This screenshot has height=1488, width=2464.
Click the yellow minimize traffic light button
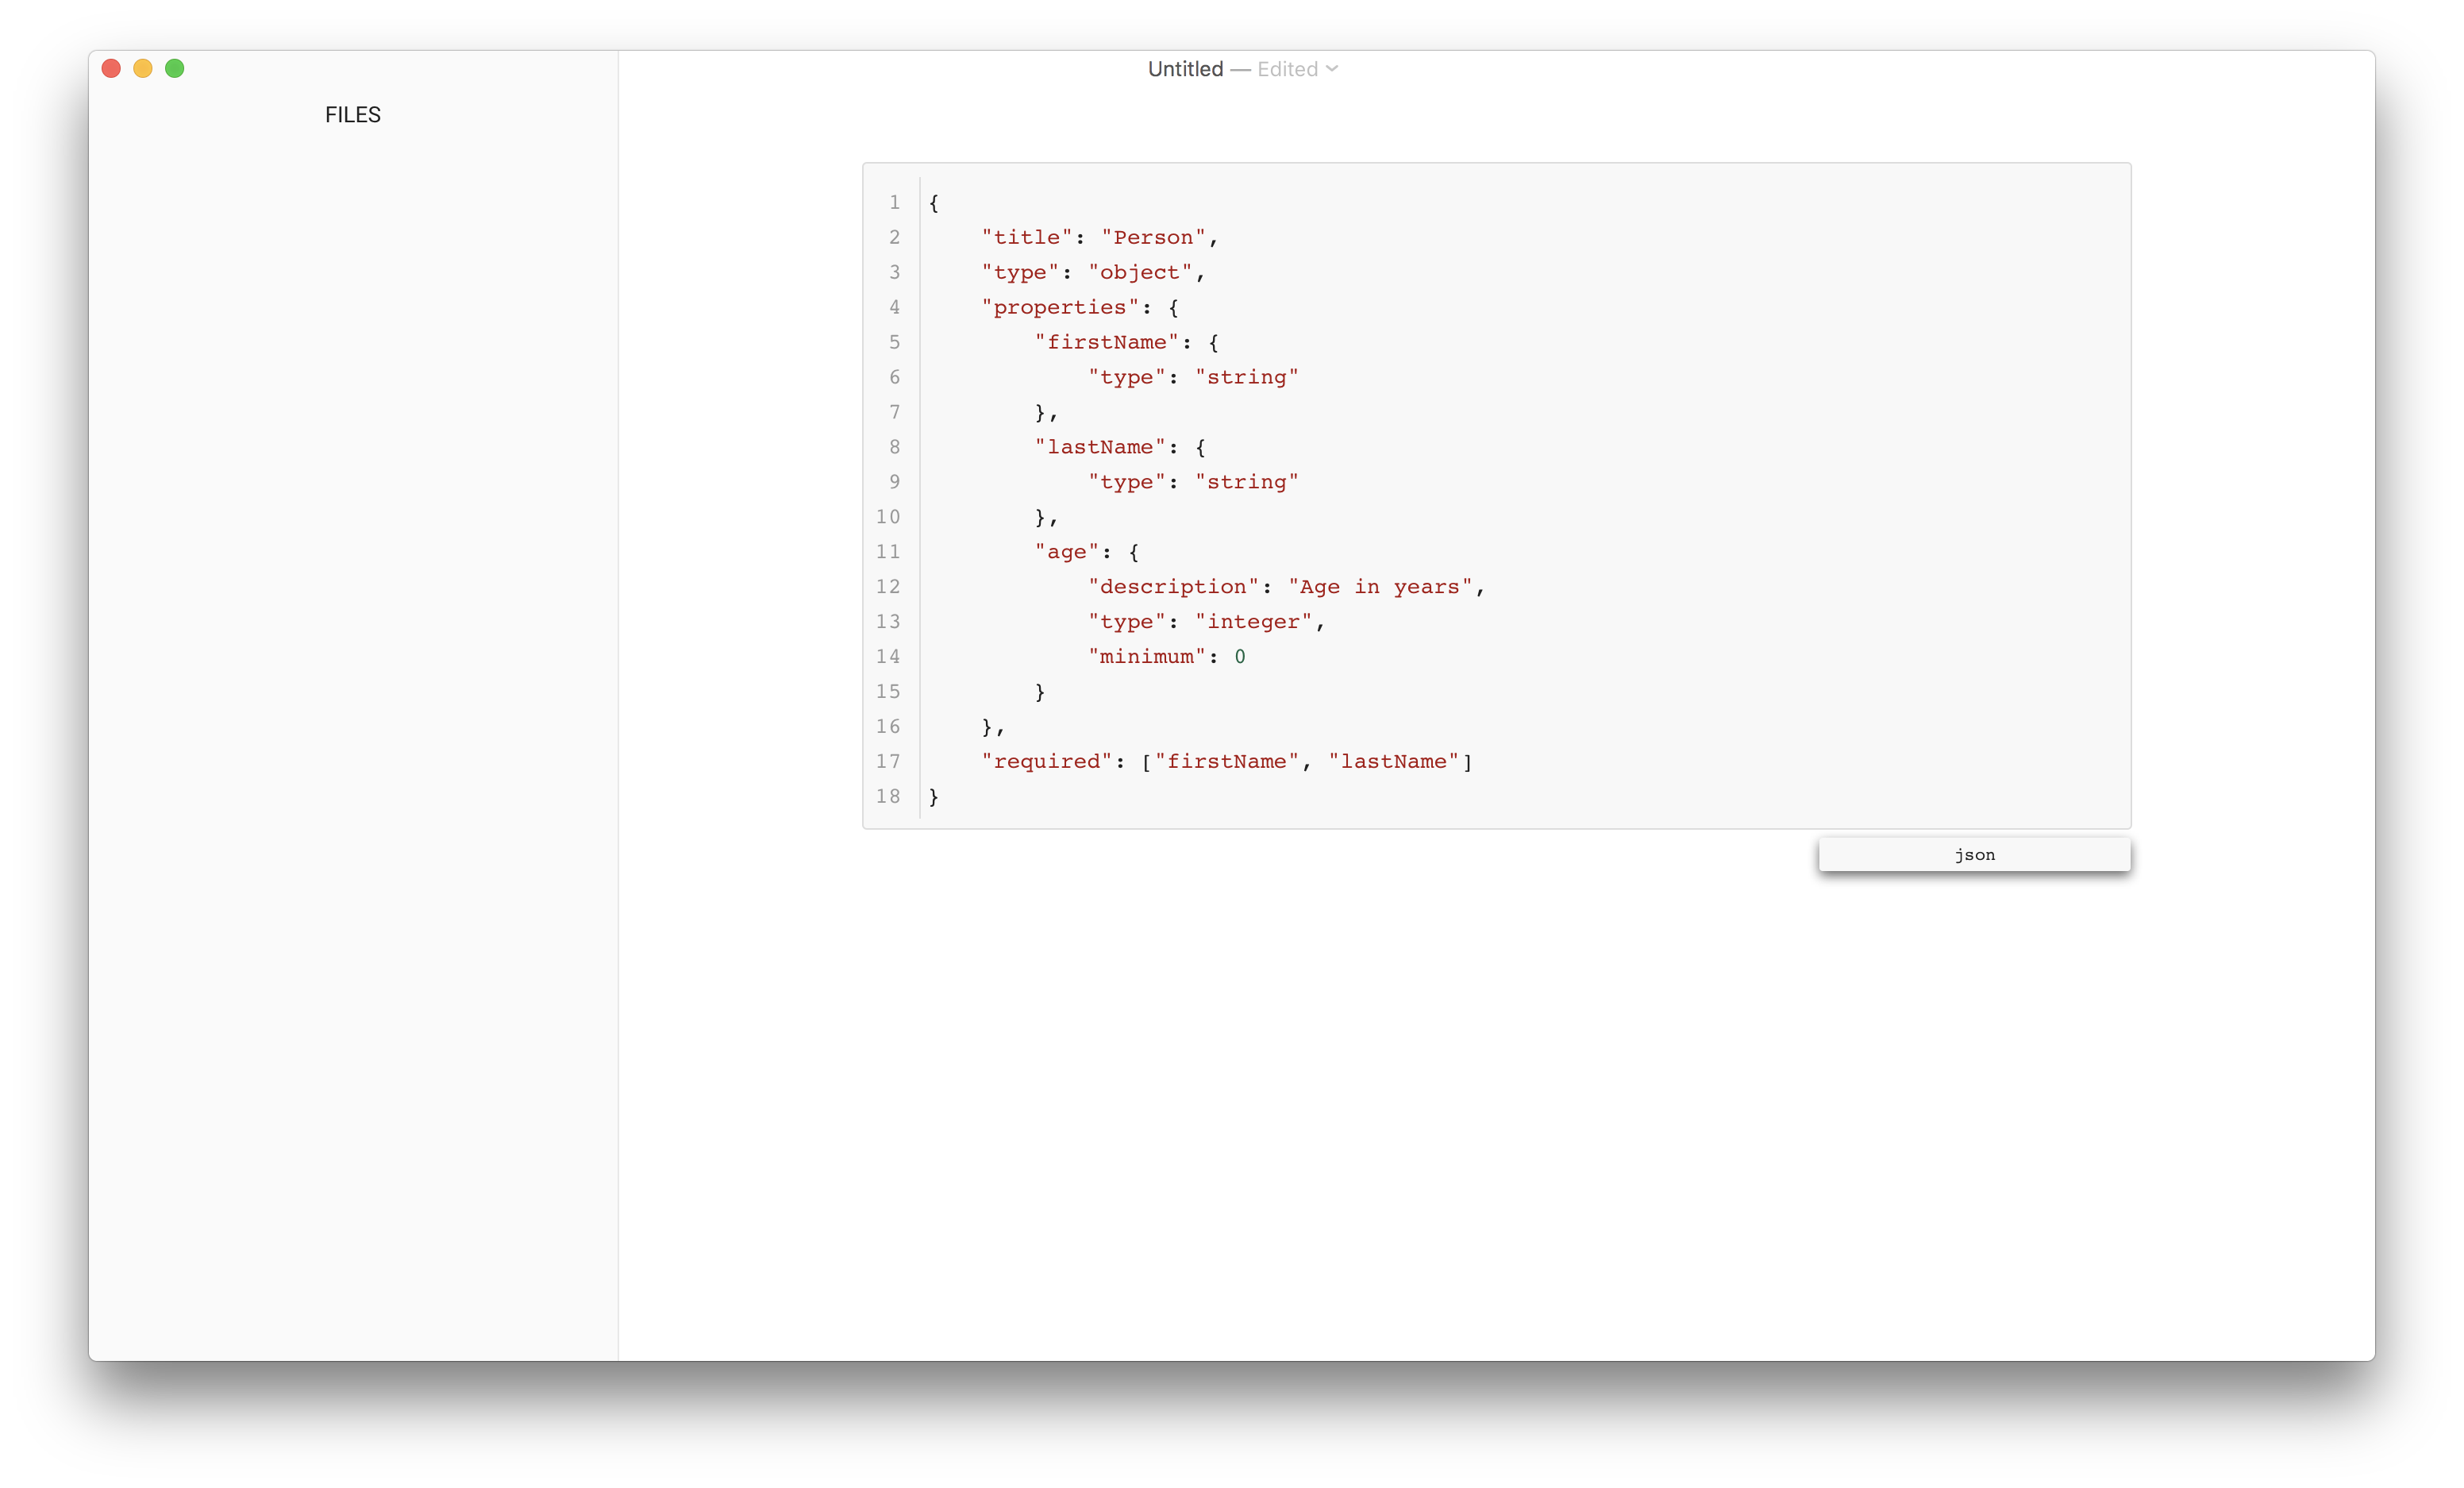(x=142, y=68)
